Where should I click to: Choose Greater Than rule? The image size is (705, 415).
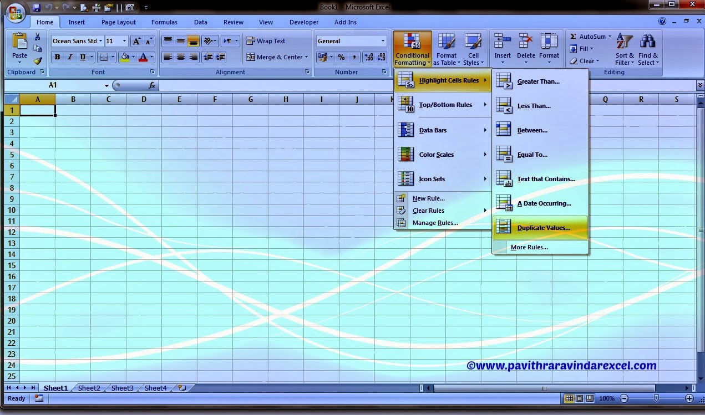tap(540, 81)
